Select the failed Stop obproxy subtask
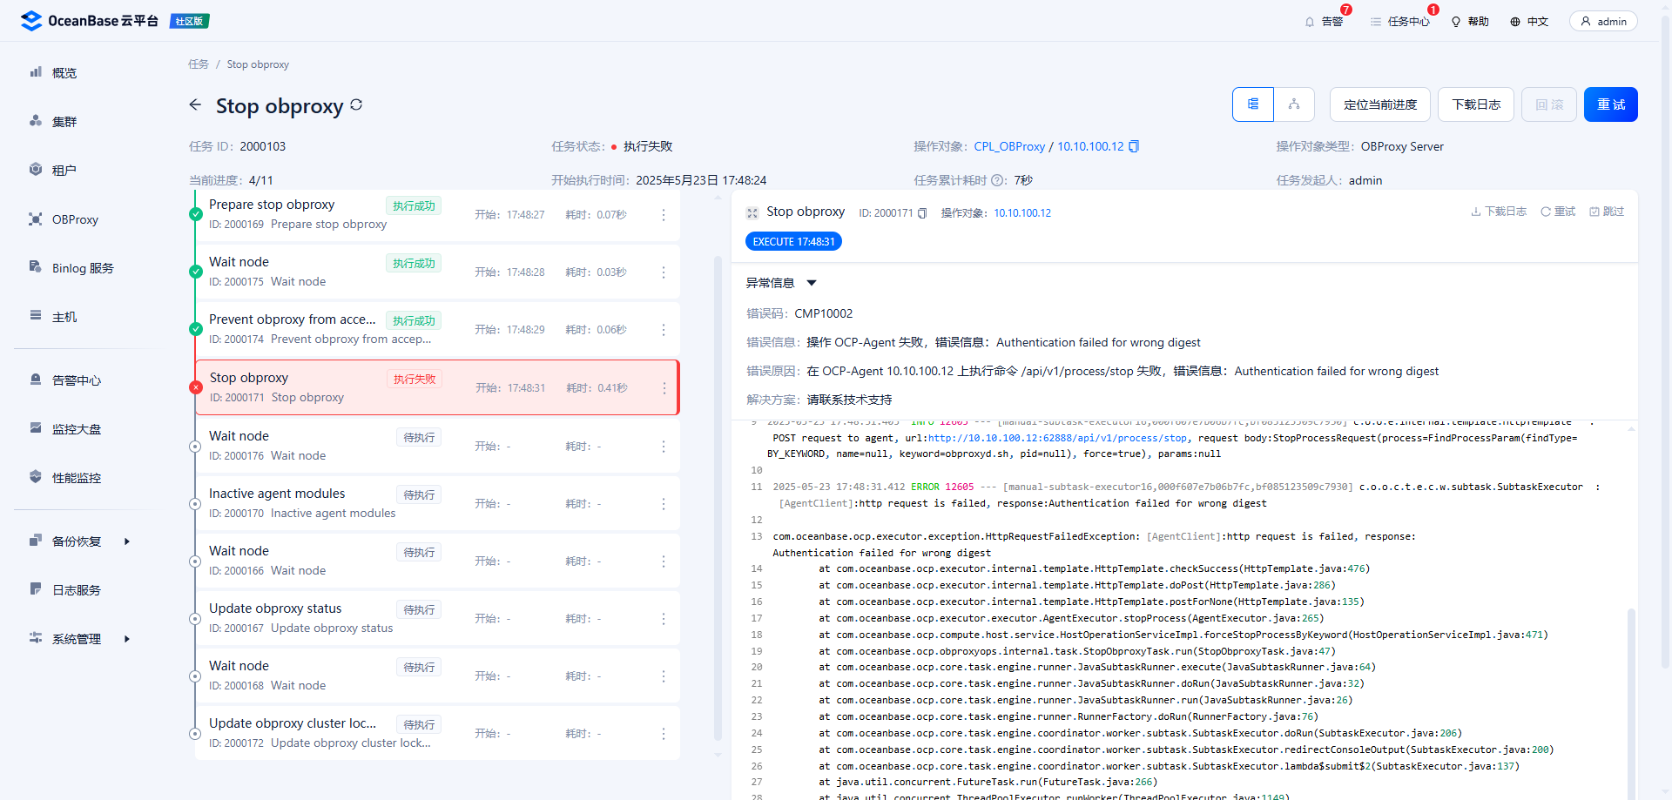1672x800 pixels. pyautogui.click(x=437, y=387)
